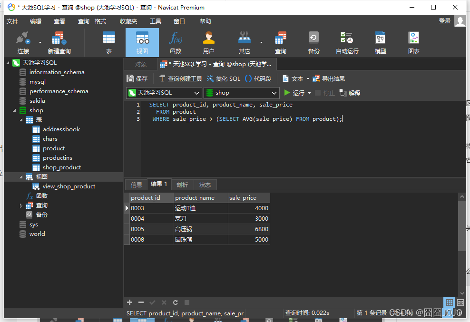Open the shop database dropdown
Screen dimensions: 470x322
point(241,93)
